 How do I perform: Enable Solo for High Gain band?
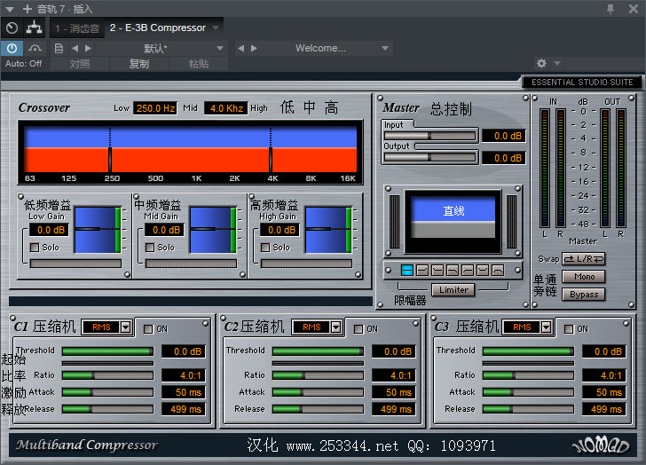tap(265, 247)
